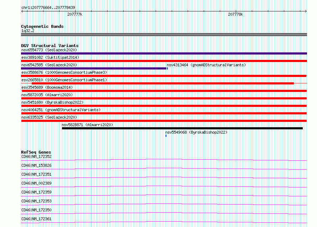
Task: Open variant nsv6554773 (Sedlazeck2020) label
Action: [49, 50]
